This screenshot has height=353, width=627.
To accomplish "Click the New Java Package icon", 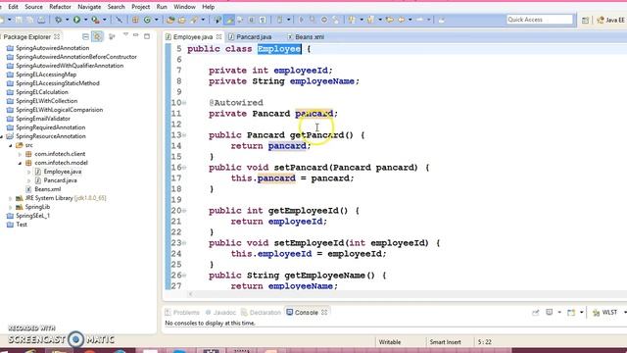I will (135, 20).
